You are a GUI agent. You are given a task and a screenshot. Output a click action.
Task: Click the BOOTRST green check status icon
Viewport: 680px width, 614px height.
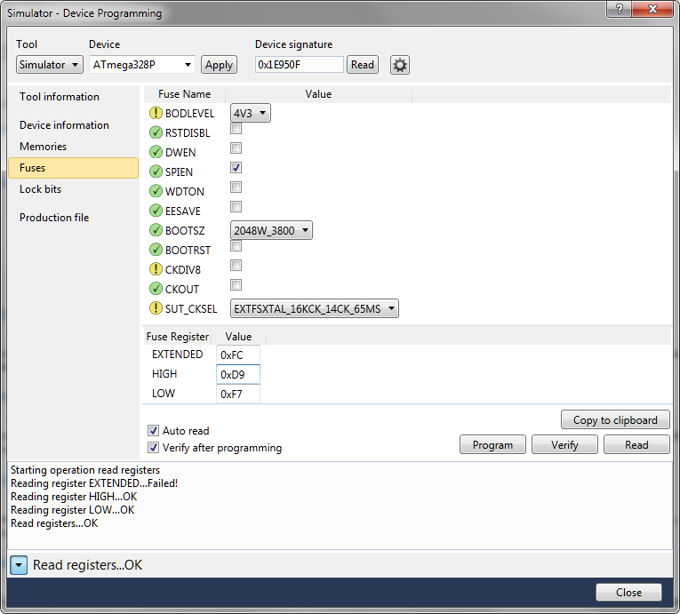pyautogui.click(x=156, y=250)
